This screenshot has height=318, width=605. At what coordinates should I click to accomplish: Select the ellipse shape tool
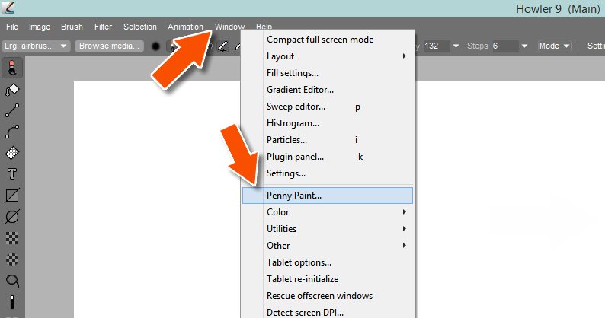12,216
